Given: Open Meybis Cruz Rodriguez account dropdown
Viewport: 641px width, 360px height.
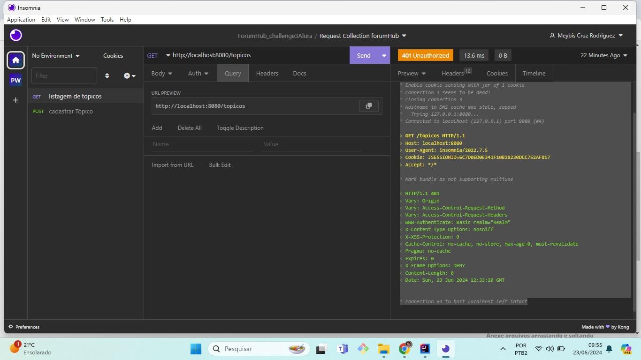Looking at the screenshot, I should (x=586, y=36).
